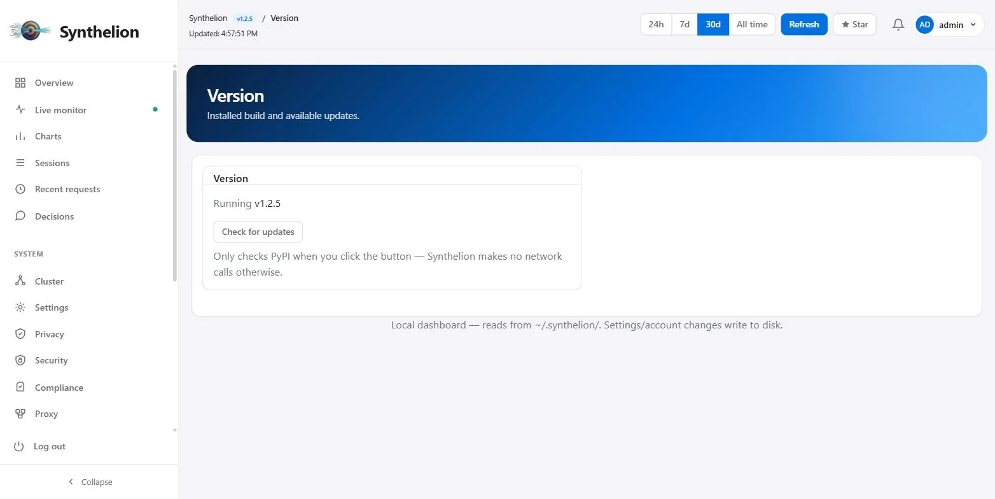Click the Recent requests clock icon
The height and width of the screenshot is (499, 995).
point(20,189)
